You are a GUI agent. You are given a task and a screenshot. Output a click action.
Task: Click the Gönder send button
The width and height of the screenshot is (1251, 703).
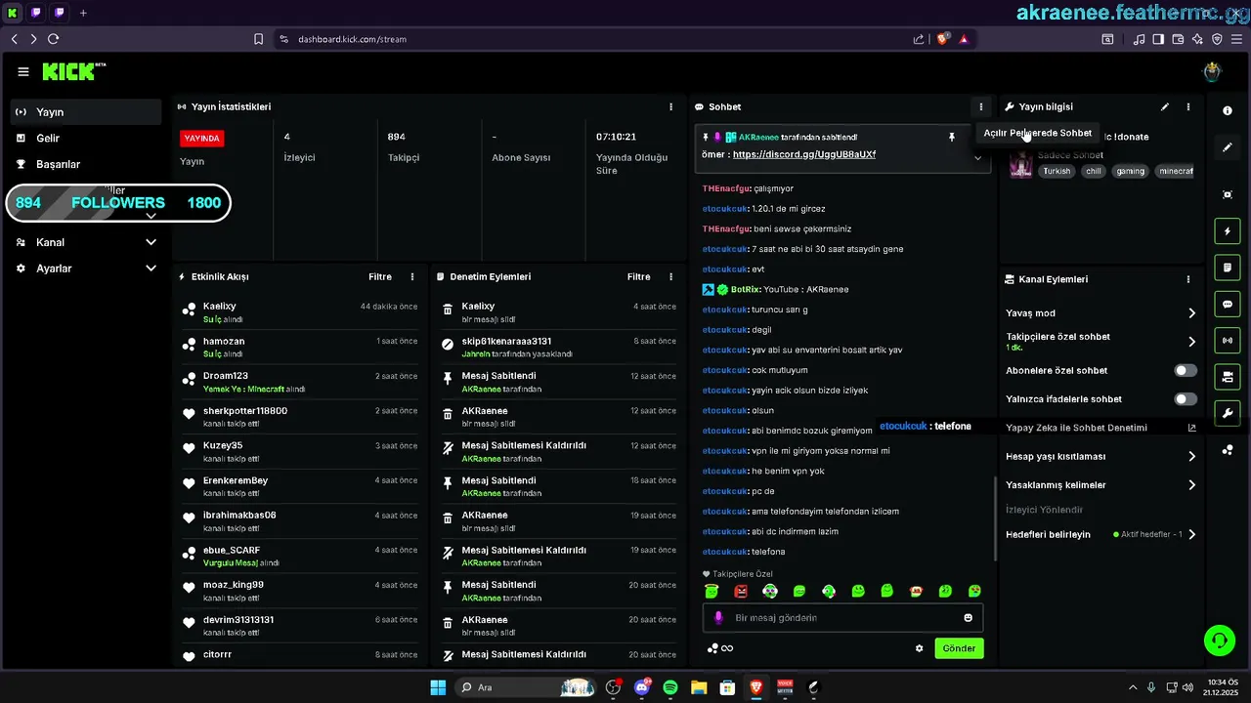(x=959, y=648)
